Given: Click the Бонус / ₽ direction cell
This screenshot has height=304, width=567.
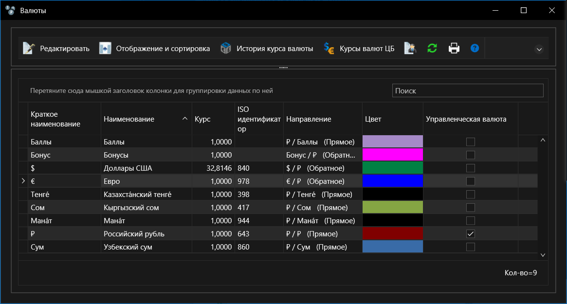Looking at the screenshot, I should point(323,155).
